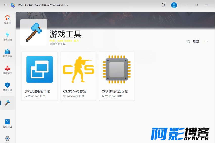
Task: Open the 游戏无边框窗口化 tool card
Action: [x=39, y=76]
